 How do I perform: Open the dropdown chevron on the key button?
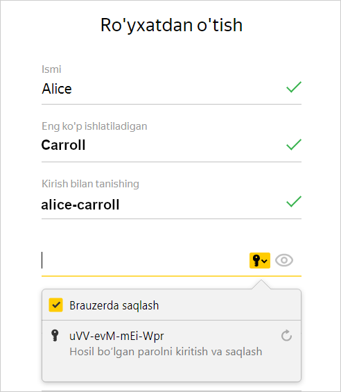click(265, 261)
